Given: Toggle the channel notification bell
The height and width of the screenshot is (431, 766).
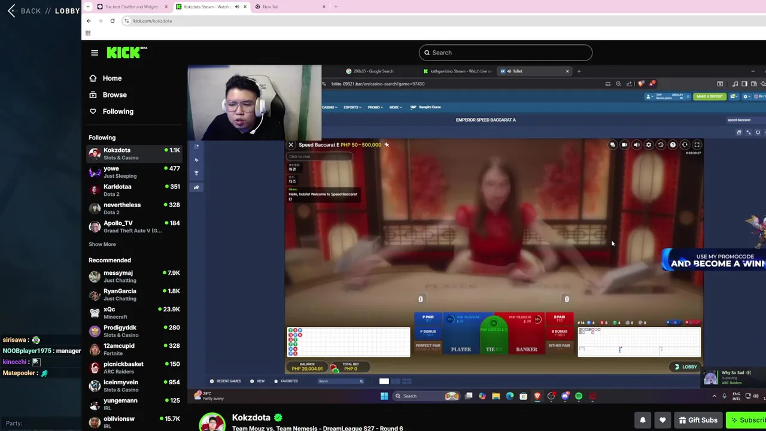Looking at the screenshot, I should pyautogui.click(x=643, y=420).
